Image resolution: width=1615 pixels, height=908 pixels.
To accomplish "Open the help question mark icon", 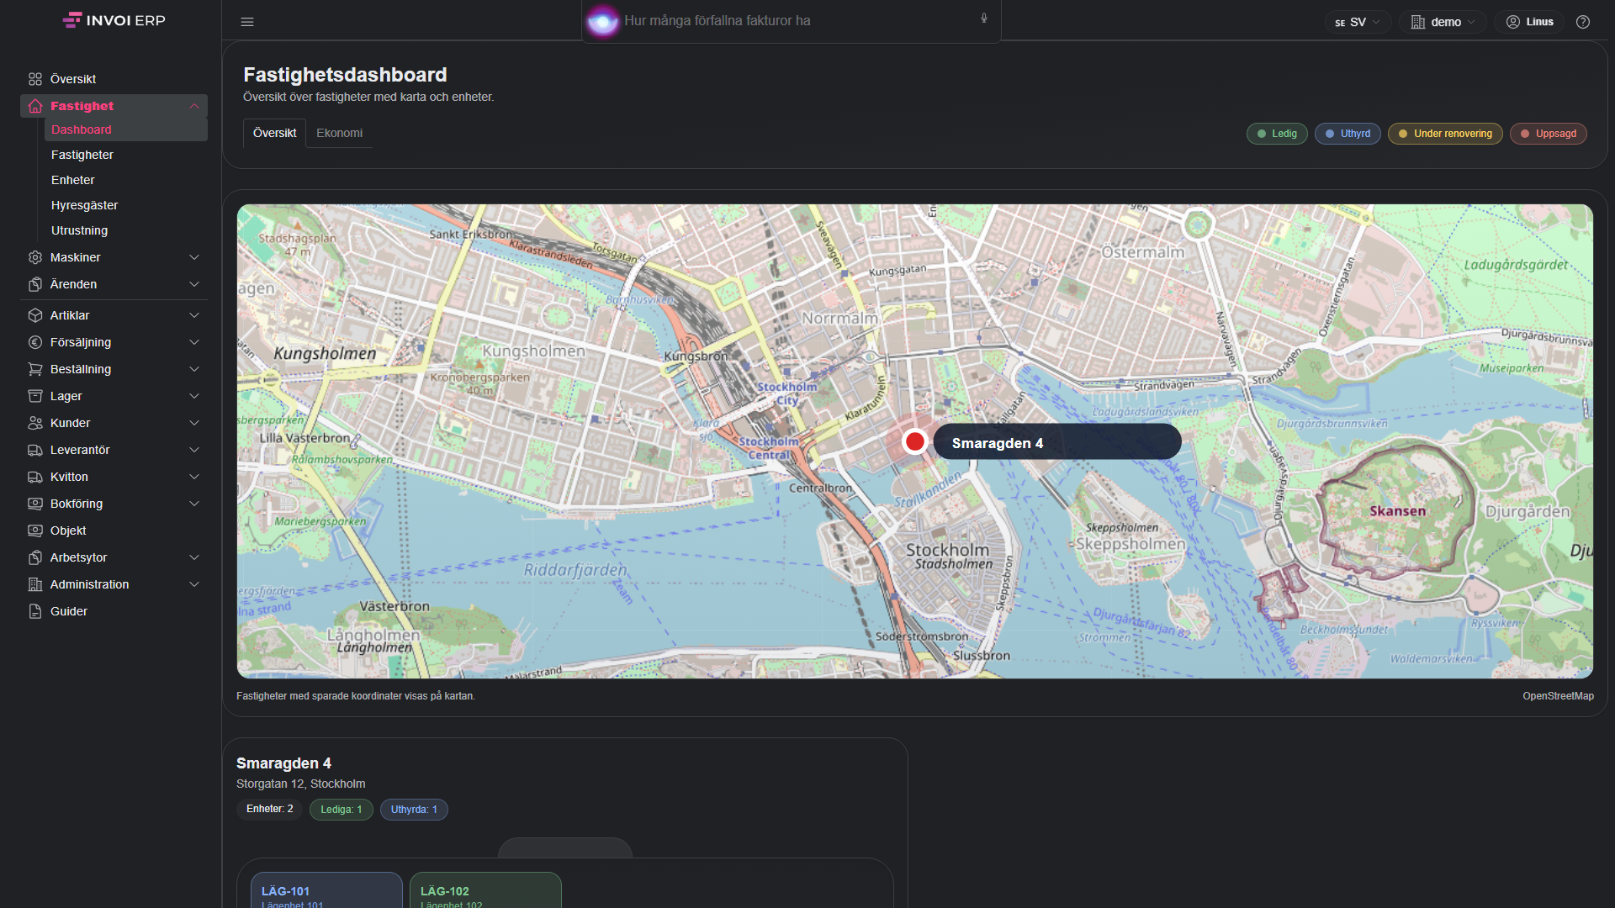I will [x=1583, y=22].
